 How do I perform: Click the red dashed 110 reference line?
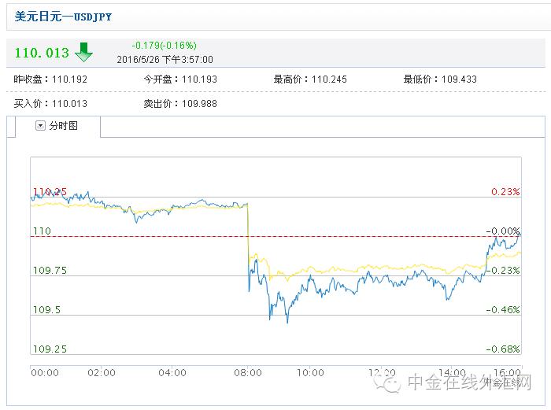coord(275,236)
